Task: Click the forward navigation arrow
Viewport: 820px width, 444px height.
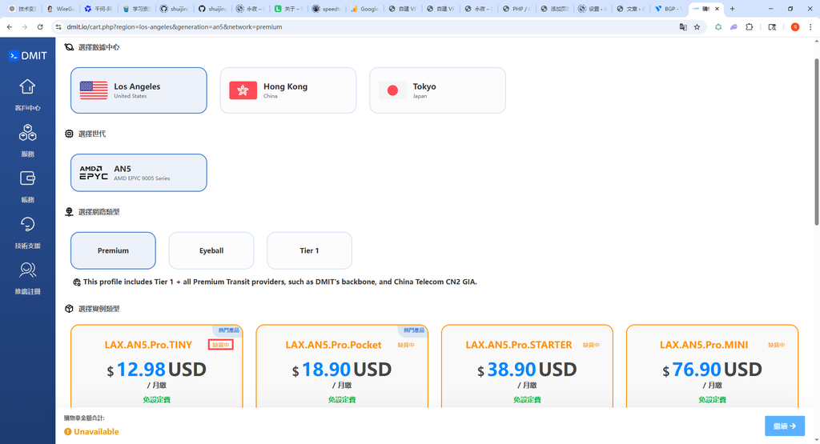Action: (x=25, y=26)
